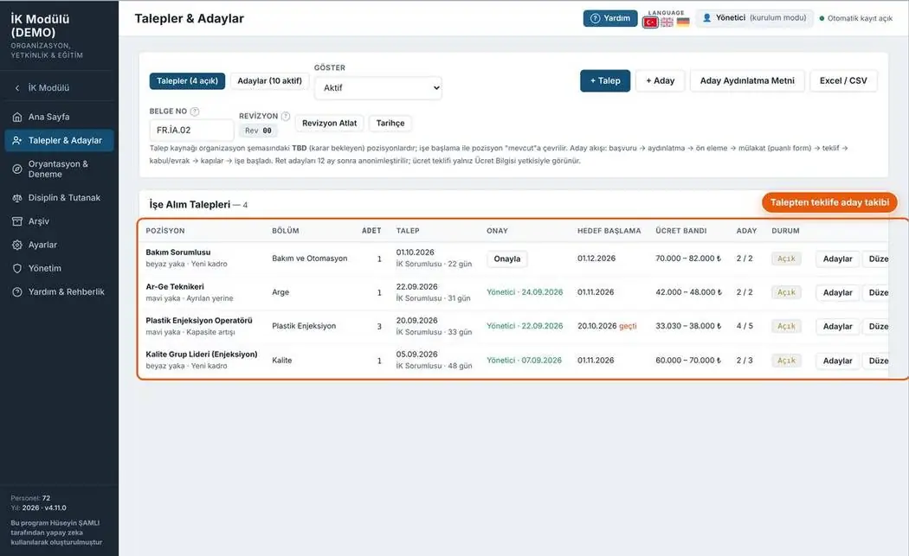Viewport: 909px width, 556px height.
Task: Open the Talepler (4 açık) tab
Action: point(187,81)
